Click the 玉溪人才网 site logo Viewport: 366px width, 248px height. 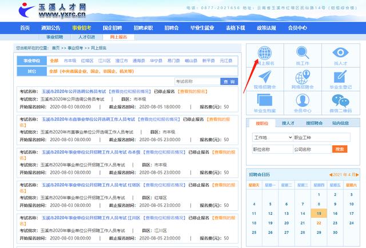click(x=52, y=10)
